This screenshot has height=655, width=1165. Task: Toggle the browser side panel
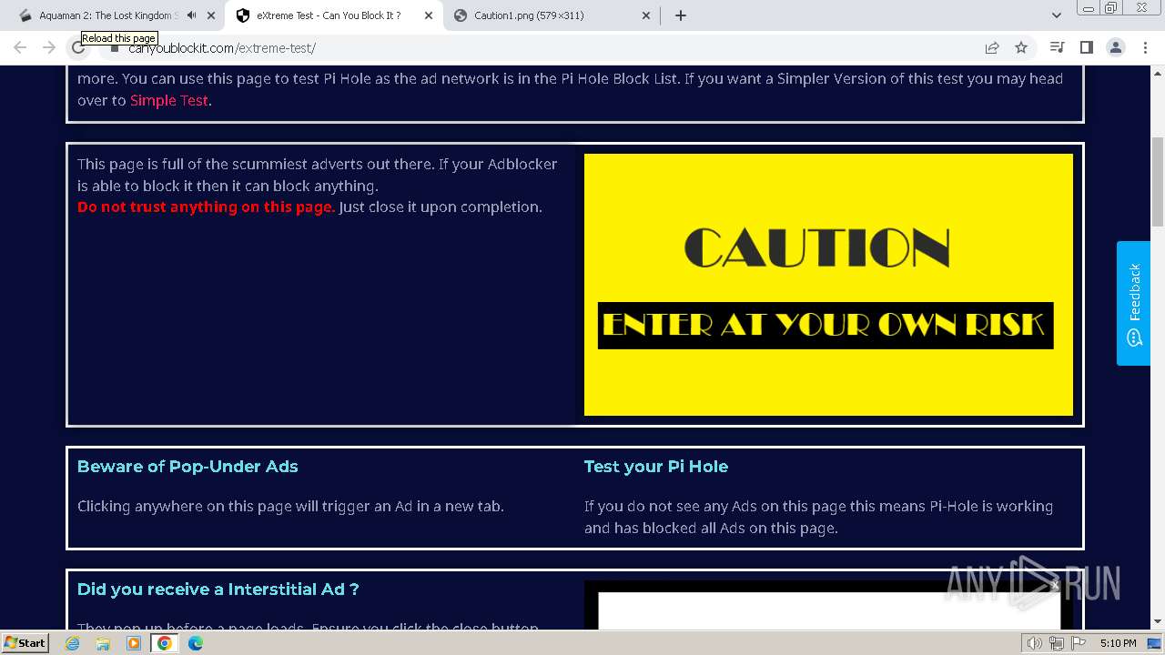point(1086,47)
